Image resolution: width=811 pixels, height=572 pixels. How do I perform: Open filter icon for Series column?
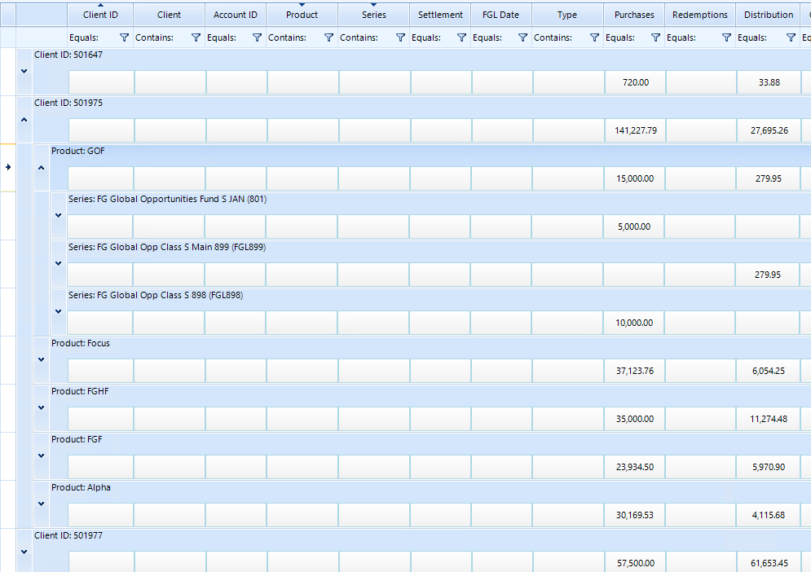pos(400,37)
